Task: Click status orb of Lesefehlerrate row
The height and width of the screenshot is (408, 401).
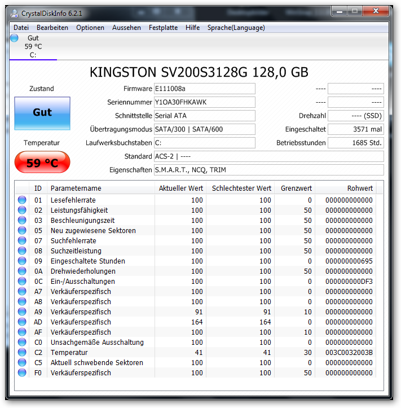Action: tap(22, 200)
